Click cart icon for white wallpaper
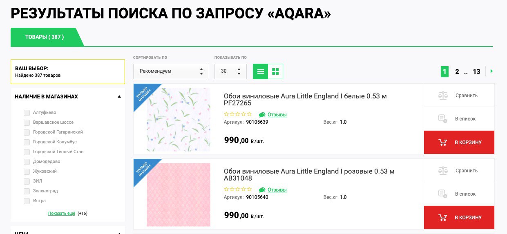 [x=442, y=143]
